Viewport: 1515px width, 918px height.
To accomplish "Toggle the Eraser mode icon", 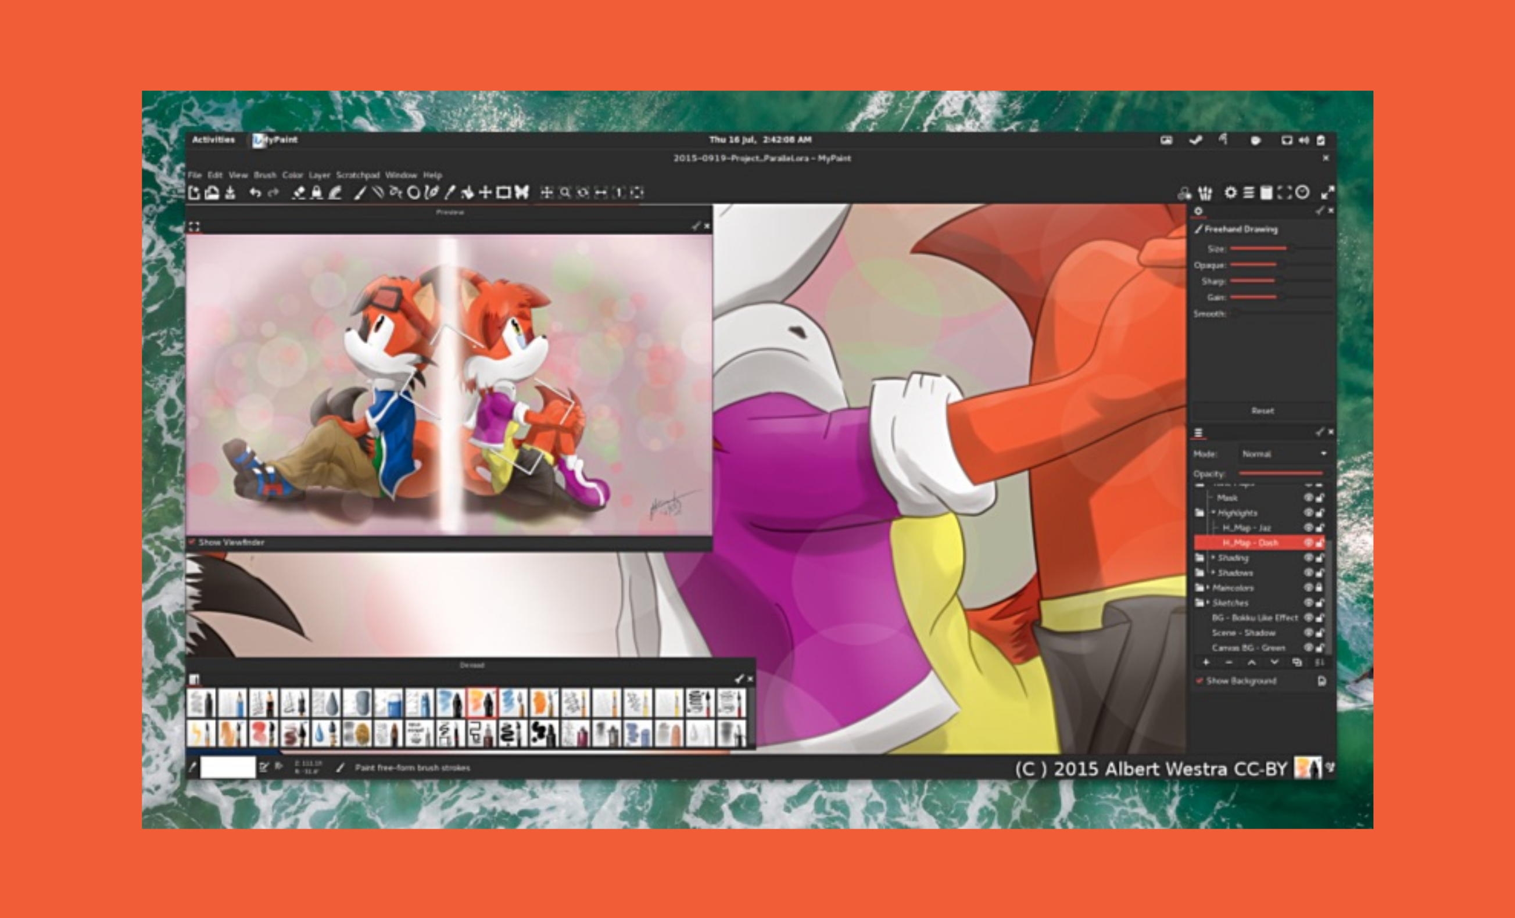I will [x=299, y=192].
